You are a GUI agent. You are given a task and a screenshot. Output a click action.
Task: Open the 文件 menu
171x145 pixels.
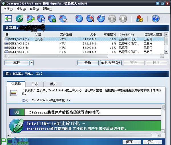point(8,9)
